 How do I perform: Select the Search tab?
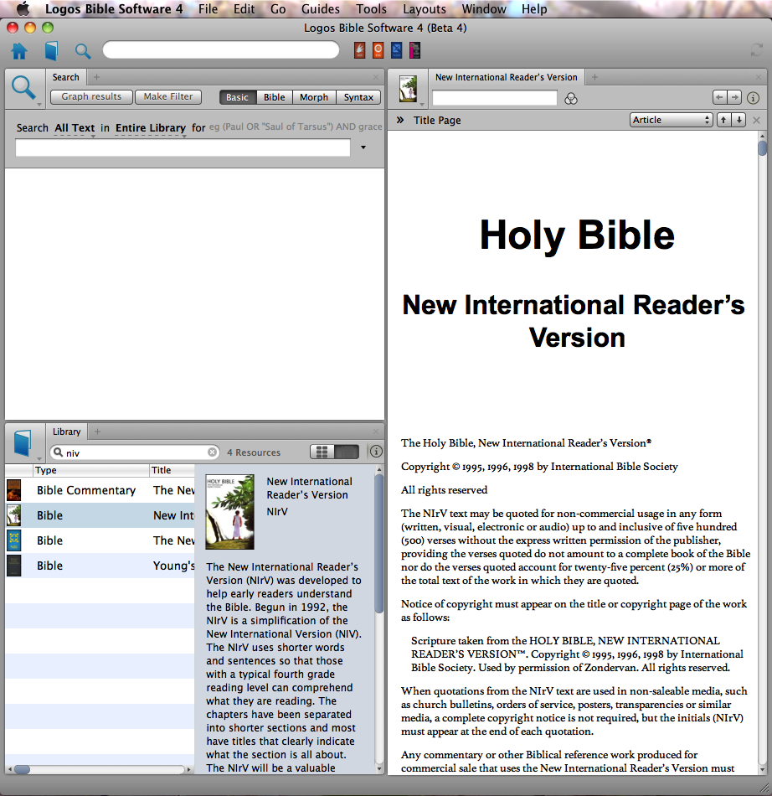tap(66, 77)
